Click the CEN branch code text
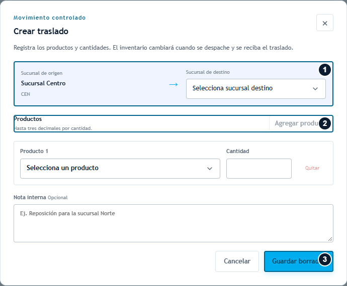This screenshot has width=347, height=286. (x=26, y=94)
